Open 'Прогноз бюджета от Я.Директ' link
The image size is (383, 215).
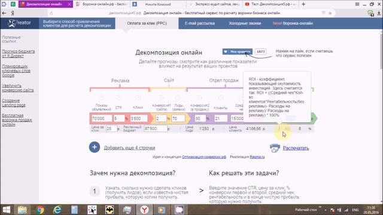point(19,53)
